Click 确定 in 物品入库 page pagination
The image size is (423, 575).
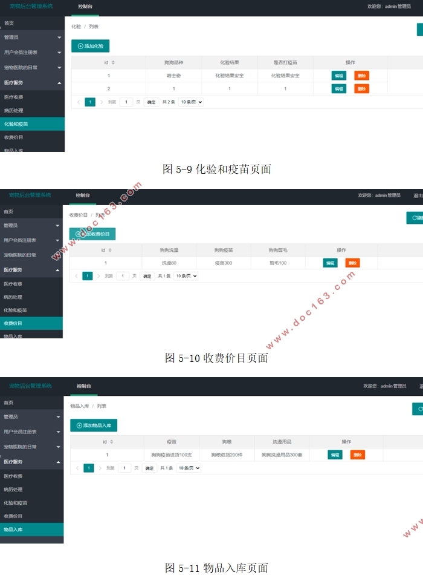click(149, 468)
